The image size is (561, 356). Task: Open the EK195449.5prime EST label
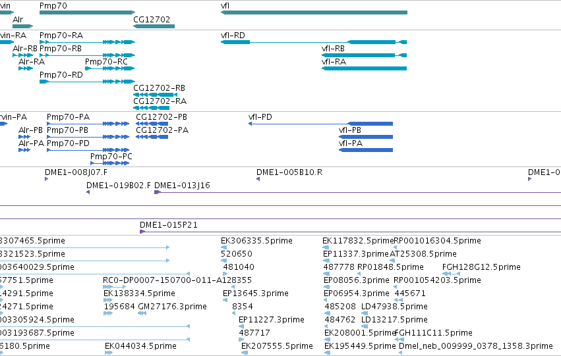360,347
